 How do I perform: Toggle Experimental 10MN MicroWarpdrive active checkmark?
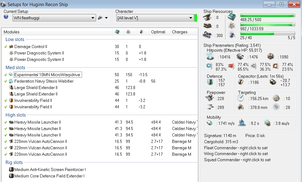(6, 75)
